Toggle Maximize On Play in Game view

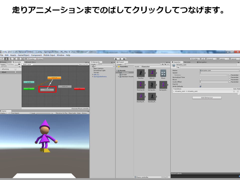(62, 113)
